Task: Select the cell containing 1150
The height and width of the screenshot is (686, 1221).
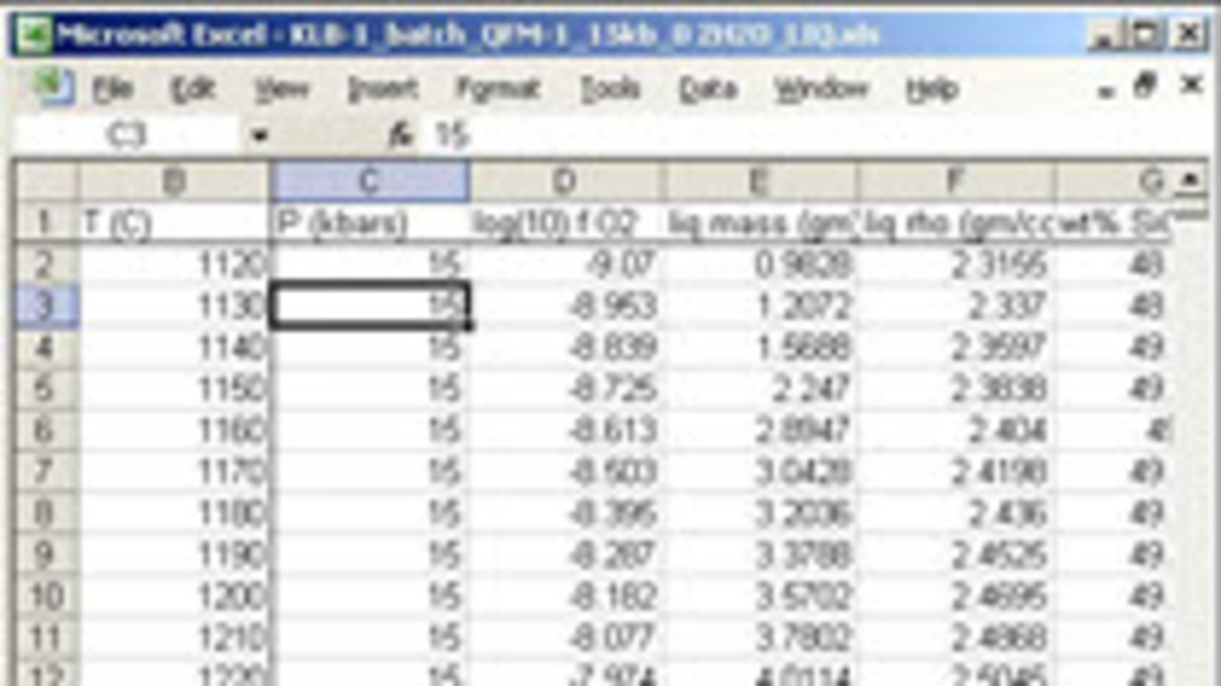Action: coord(174,388)
